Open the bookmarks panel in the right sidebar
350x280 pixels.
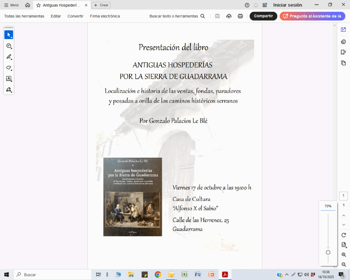[343, 52]
